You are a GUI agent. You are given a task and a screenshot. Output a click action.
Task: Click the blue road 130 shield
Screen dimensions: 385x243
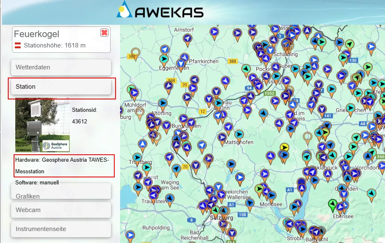pyautogui.click(x=353, y=60)
